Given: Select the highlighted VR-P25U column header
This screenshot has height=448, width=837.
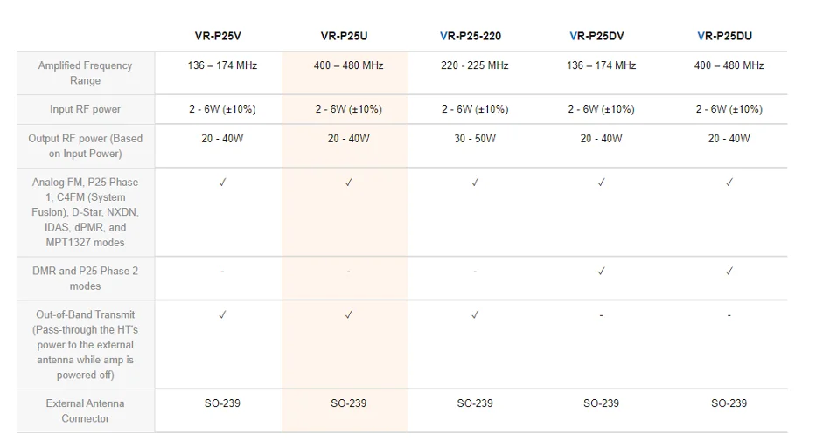Looking at the screenshot, I should pyautogui.click(x=345, y=36).
